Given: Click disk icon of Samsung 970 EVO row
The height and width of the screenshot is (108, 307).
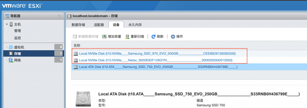Looking at the screenshot, I should 76,54.
